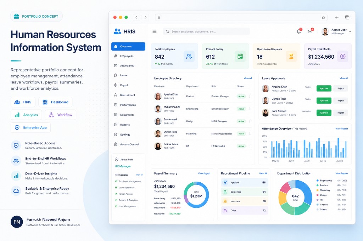Reject Ayesha Khan's leave request
Screen dimensions: 363x241
click(x=341, y=88)
